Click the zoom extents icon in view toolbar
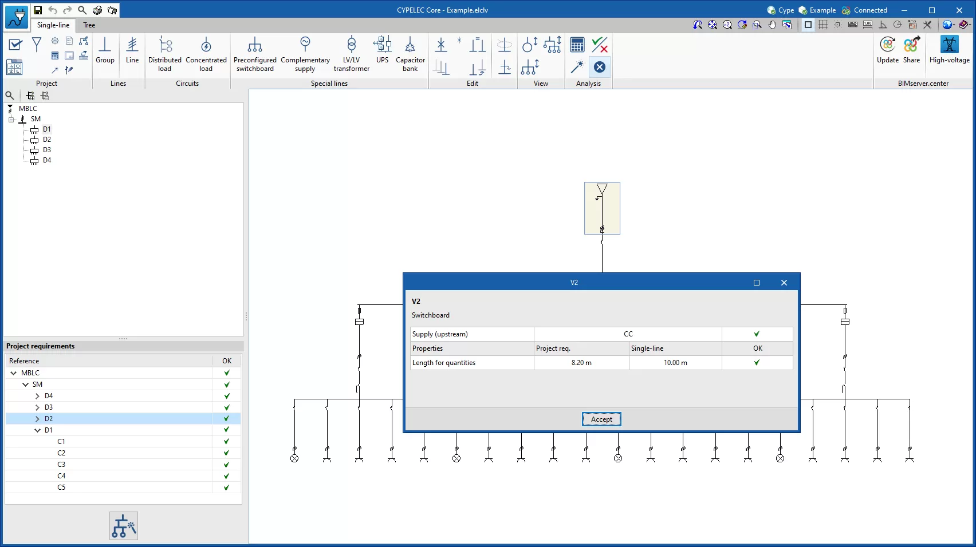This screenshot has height=547, width=976. (x=712, y=25)
